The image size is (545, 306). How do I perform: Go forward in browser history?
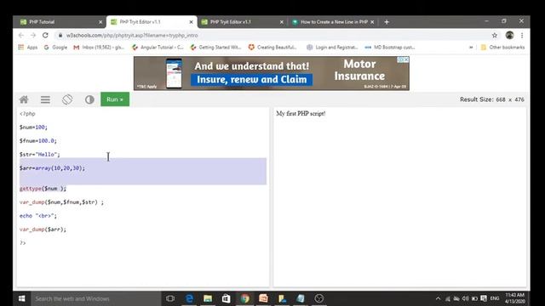click(33, 36)
